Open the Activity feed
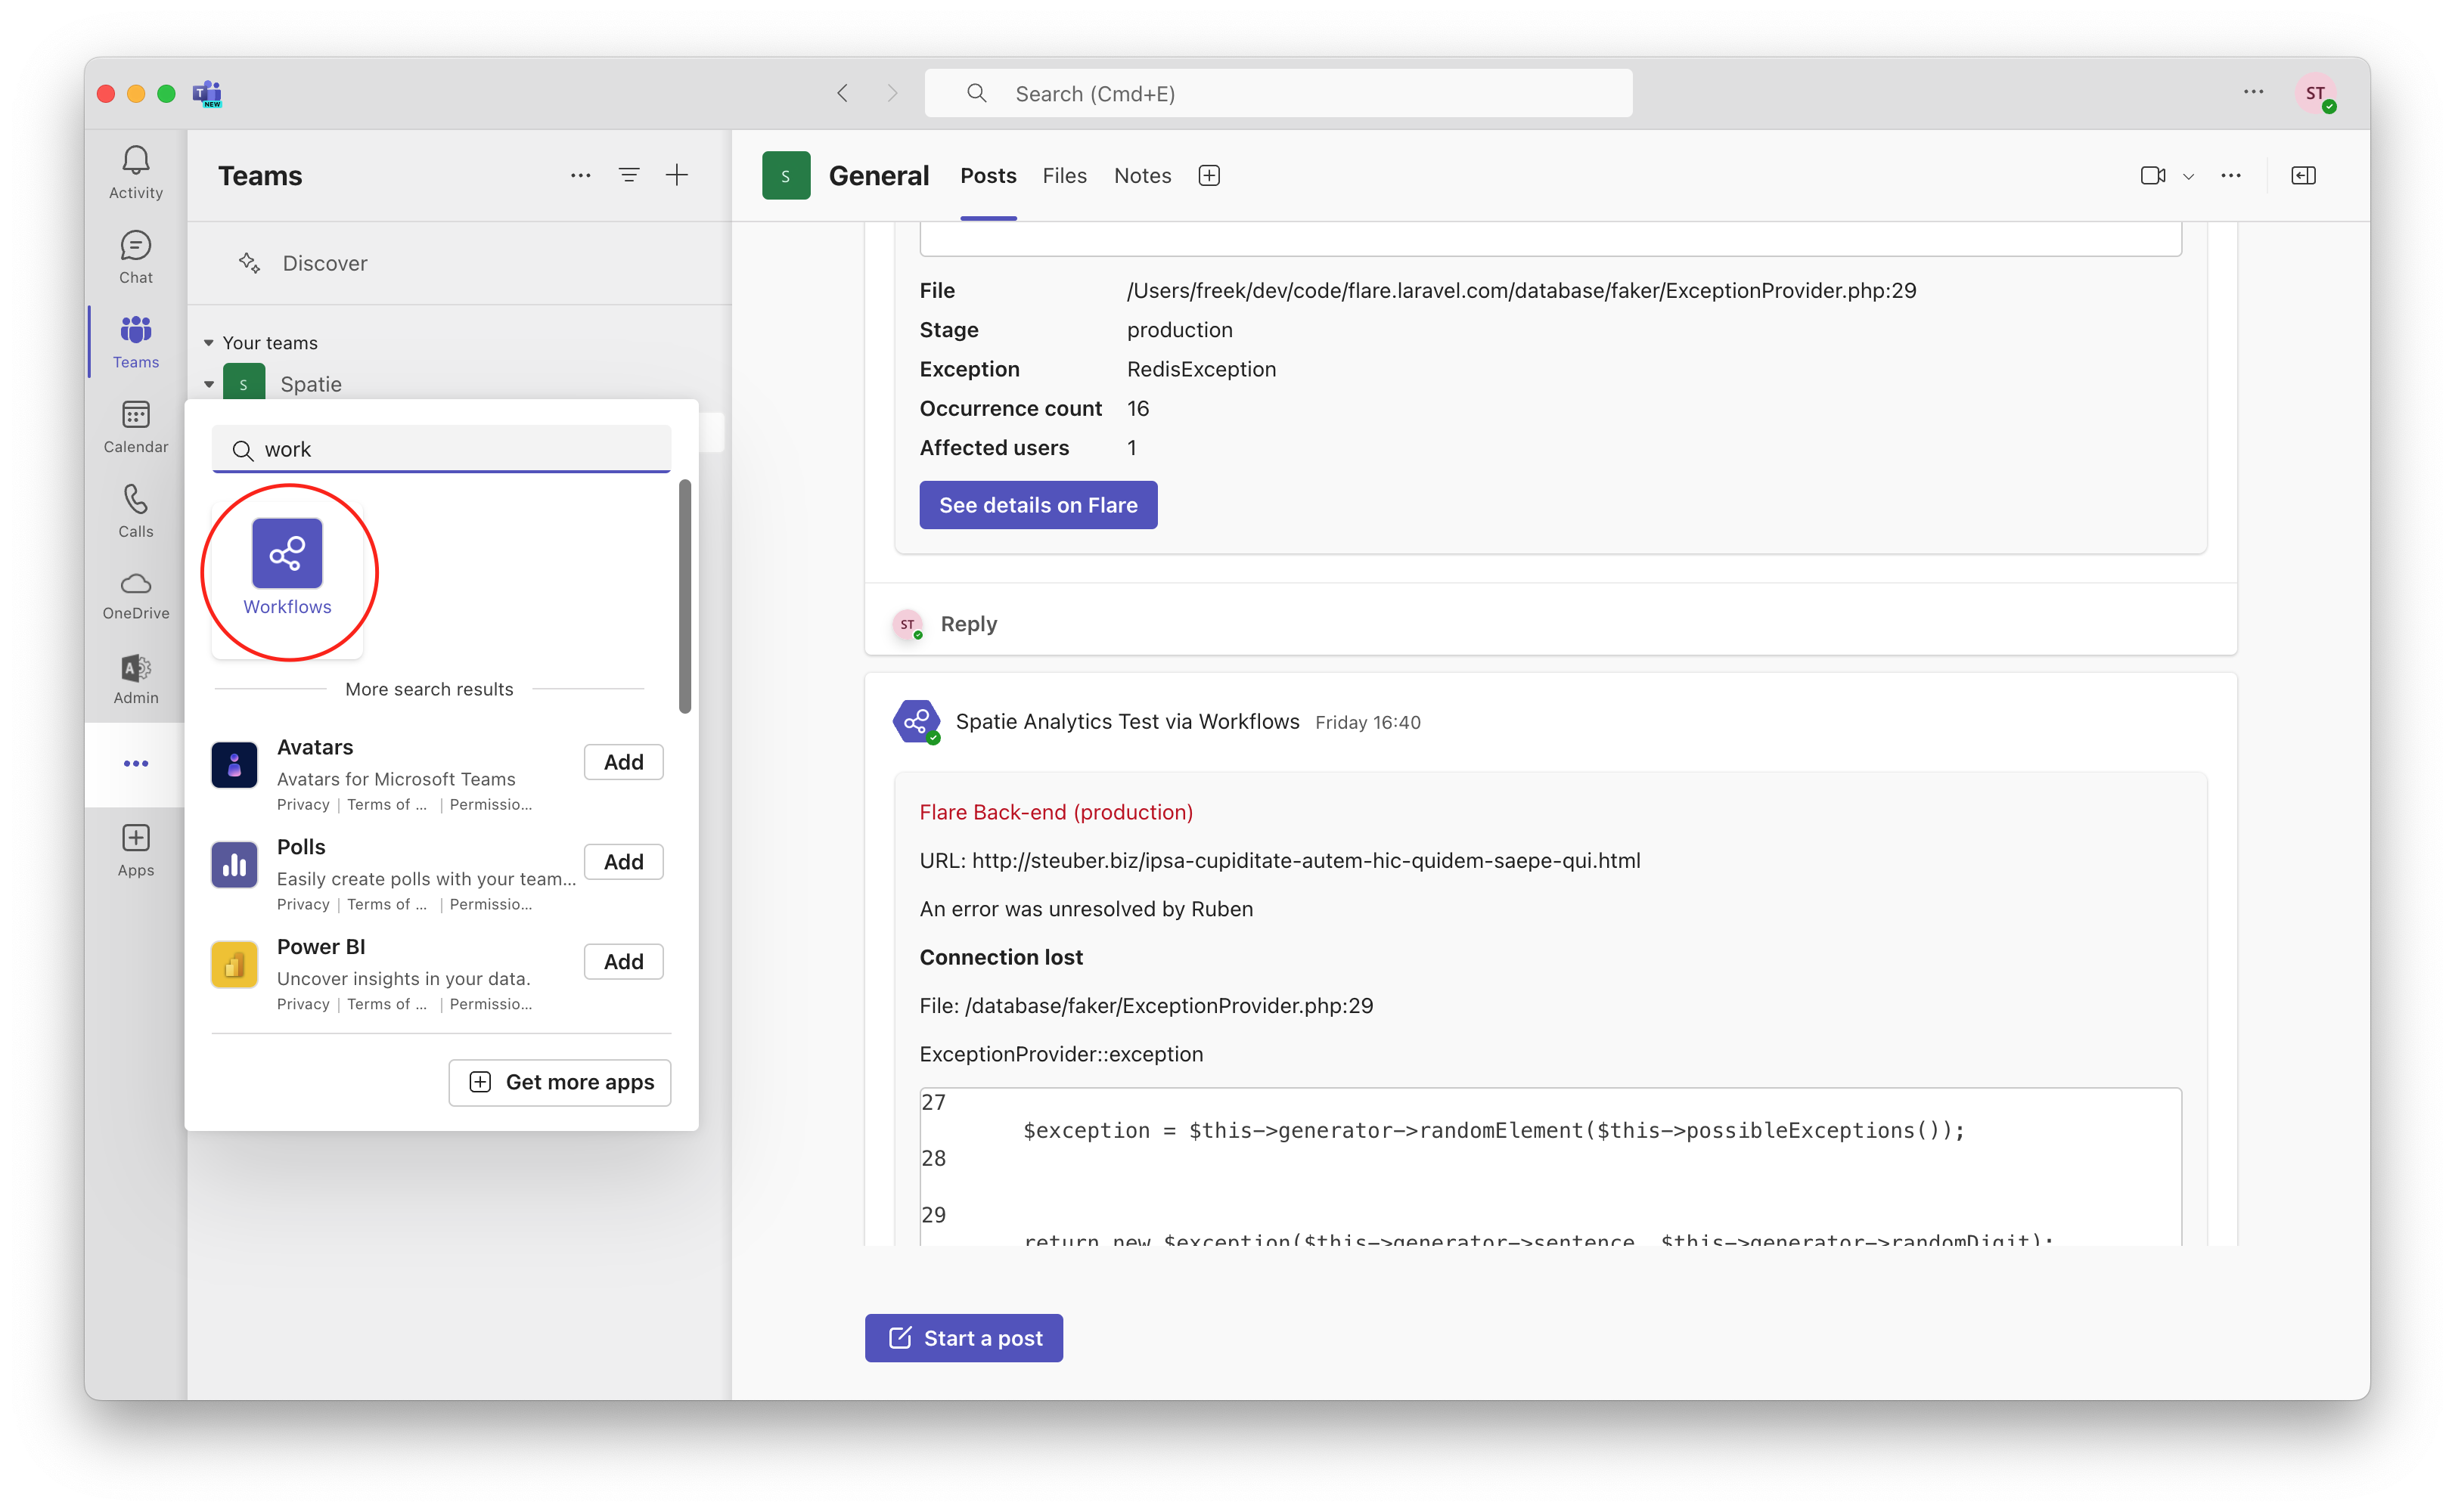The width and height of the screenshot is (2455, 1512). coord(135,170)
